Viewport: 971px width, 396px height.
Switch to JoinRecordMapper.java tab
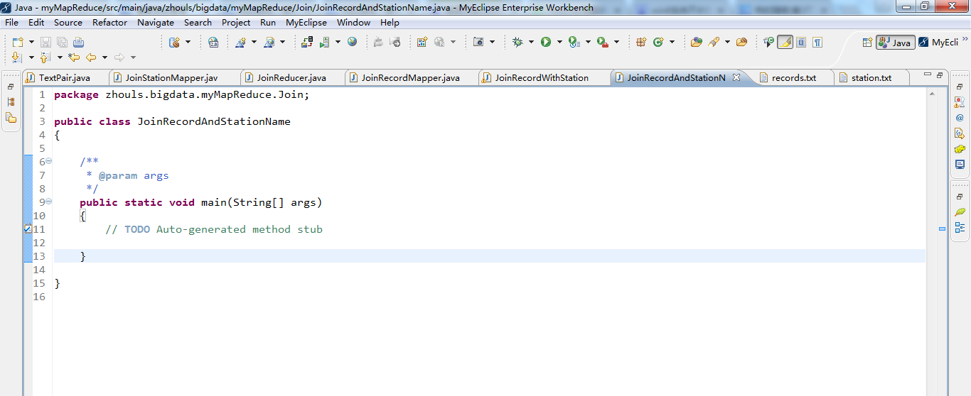pos(410,77)
